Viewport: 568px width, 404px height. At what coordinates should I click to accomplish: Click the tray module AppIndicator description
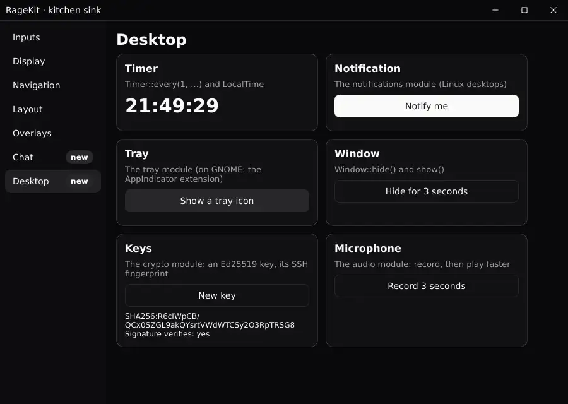193,174
